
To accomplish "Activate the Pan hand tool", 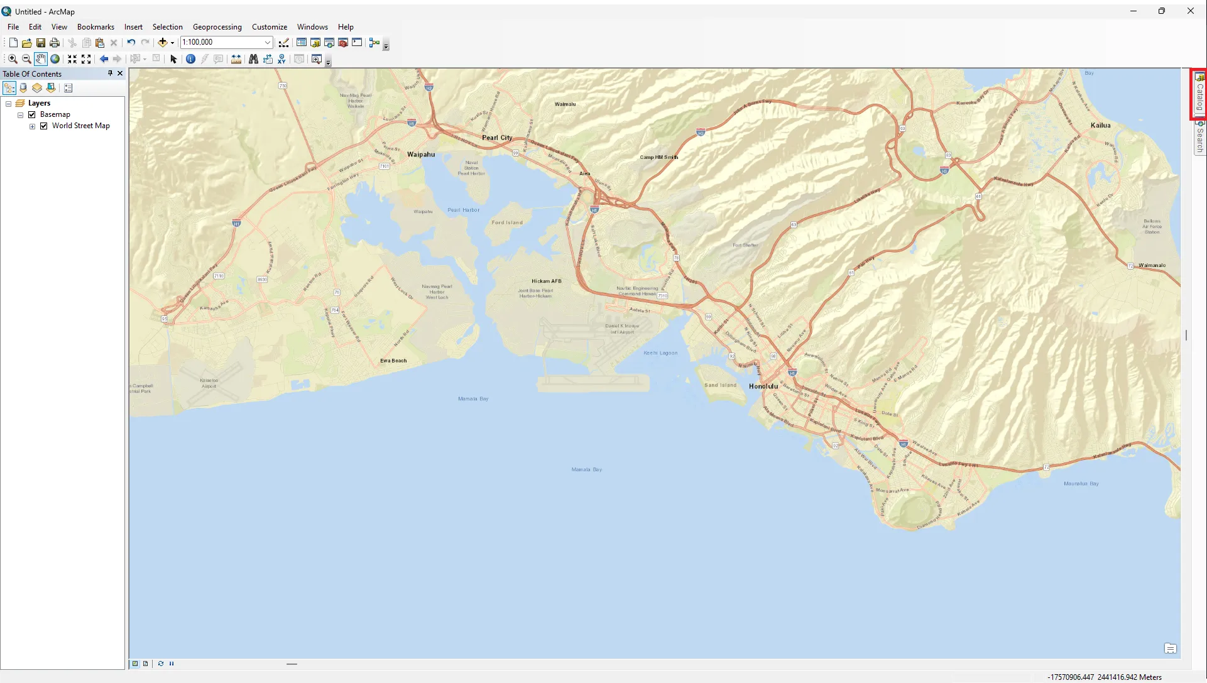I will tap(41, 59).
